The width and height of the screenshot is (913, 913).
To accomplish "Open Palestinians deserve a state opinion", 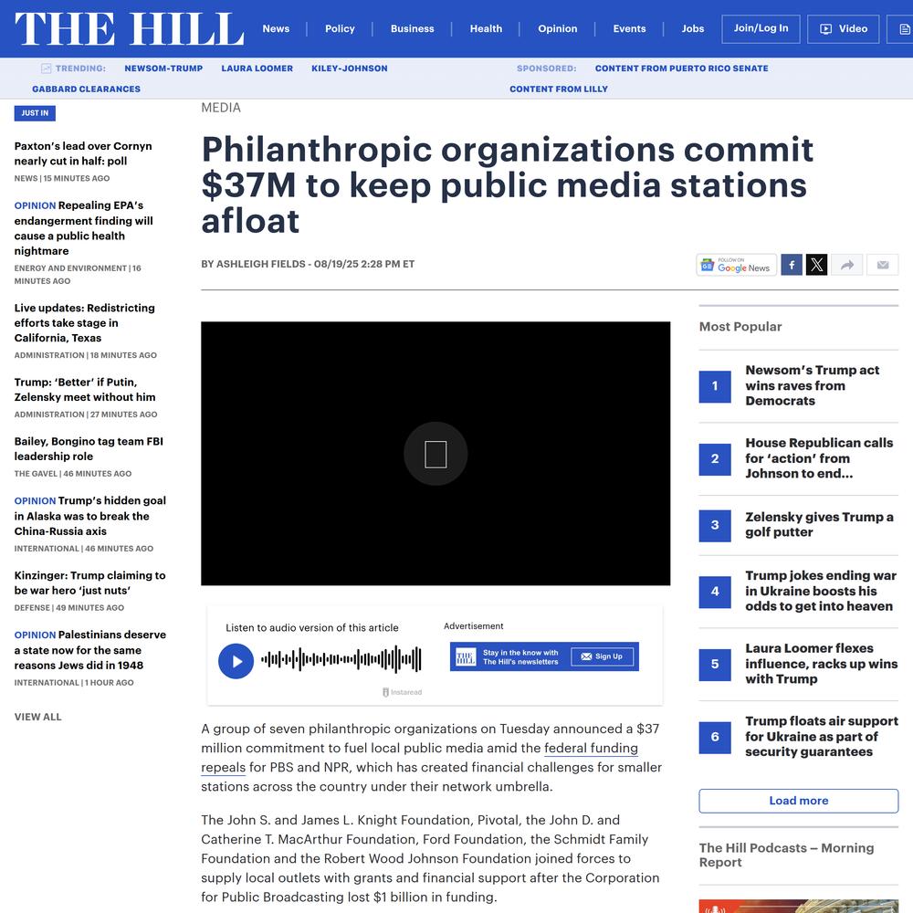I will (90, 650).
